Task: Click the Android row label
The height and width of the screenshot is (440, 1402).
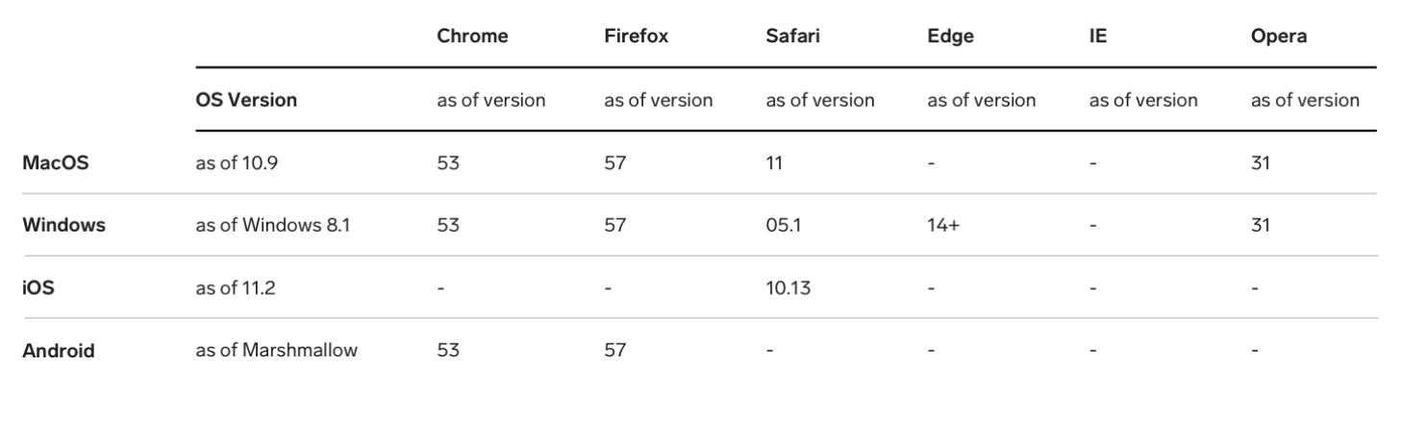Action: pos(59,351)
